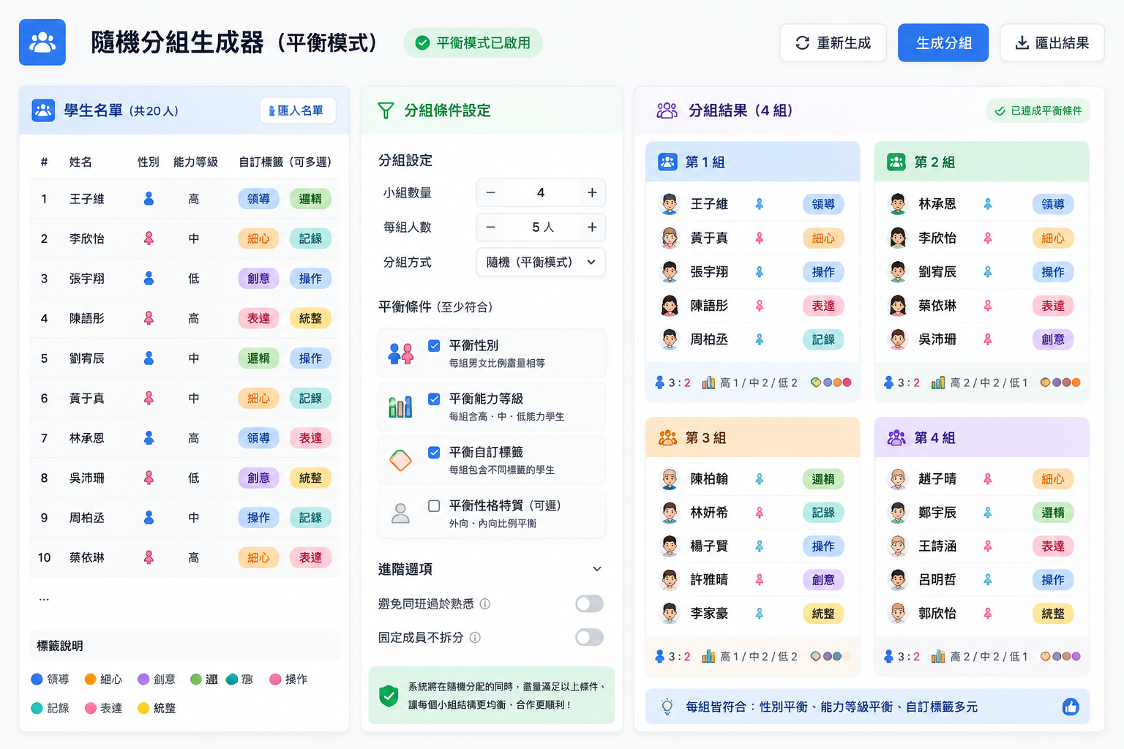Click the 第 4 組 header icon
1124x749 pixels.
896,437
